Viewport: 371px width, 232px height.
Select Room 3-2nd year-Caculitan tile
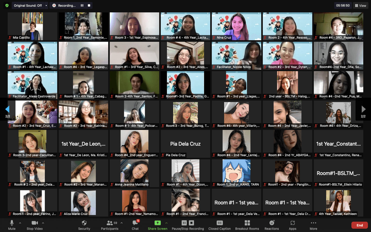32,144
